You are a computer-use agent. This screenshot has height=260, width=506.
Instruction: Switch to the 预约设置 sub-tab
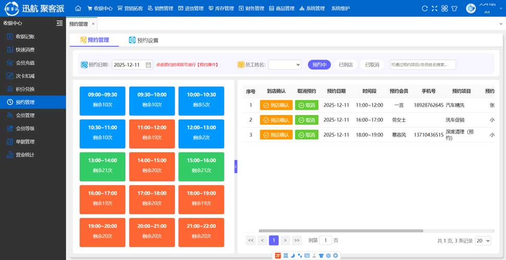(144, 40)
